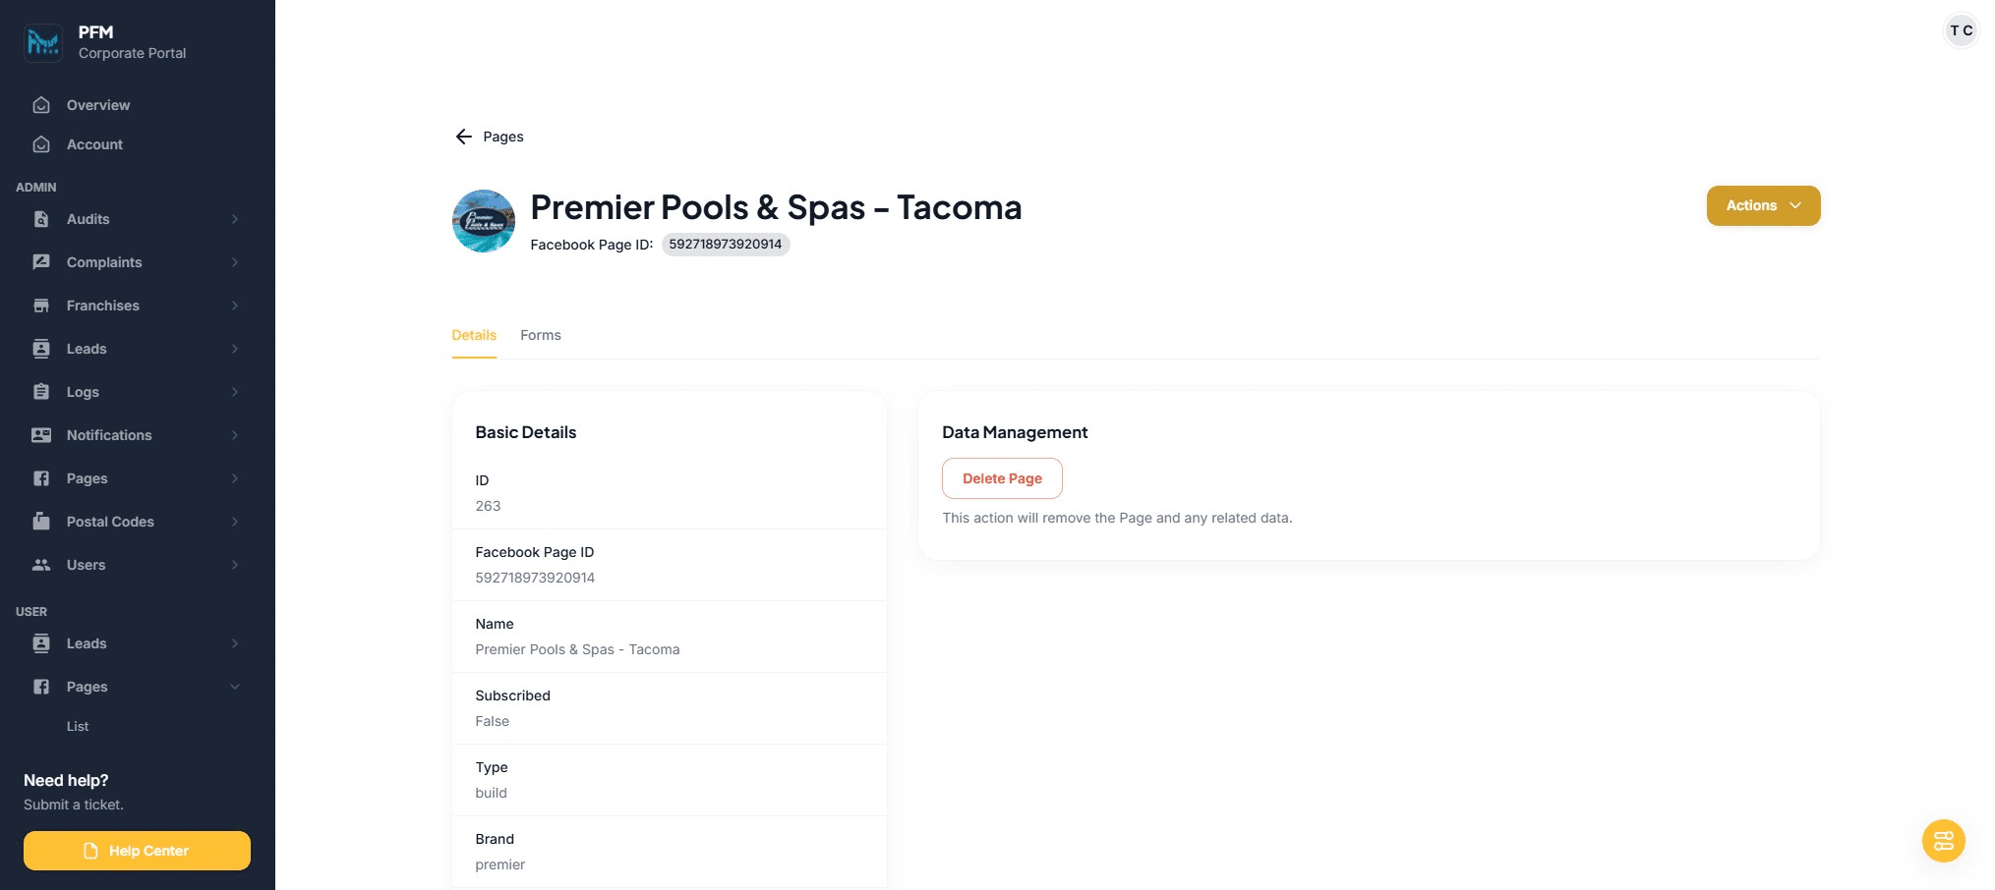Collapse the User Pages submenu
Screen dimensions: 1995x890
click(235, 687)
